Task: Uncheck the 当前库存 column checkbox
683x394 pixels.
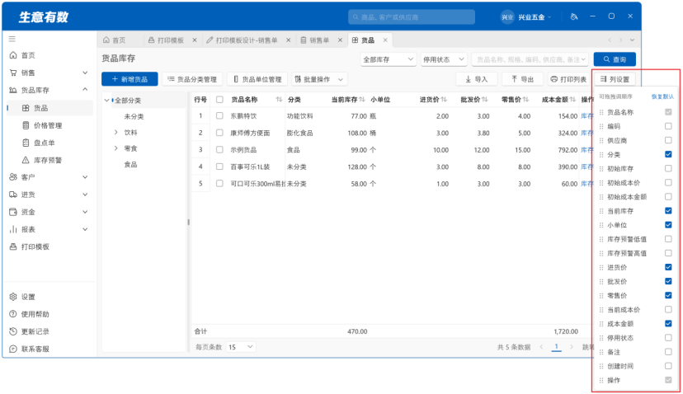Action: pyautogui.click(x=668, y=211)
